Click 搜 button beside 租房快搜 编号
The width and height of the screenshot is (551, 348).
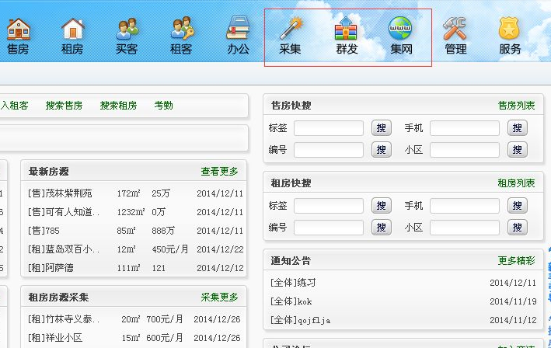382,228
